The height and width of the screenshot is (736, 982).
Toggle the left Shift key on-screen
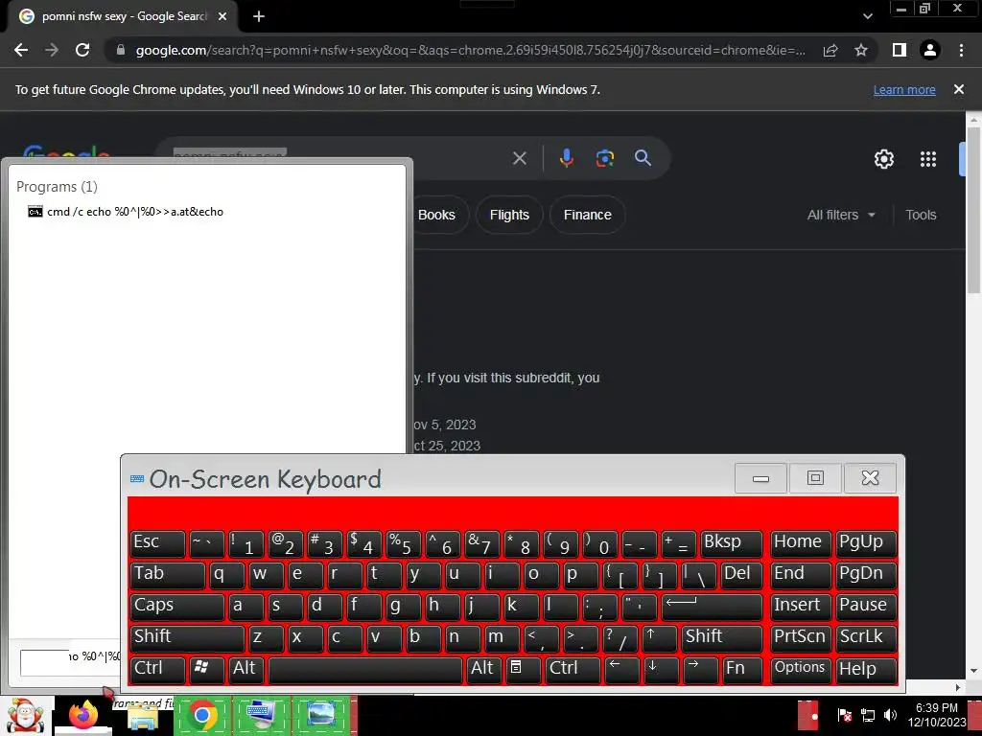pos(187,637)
